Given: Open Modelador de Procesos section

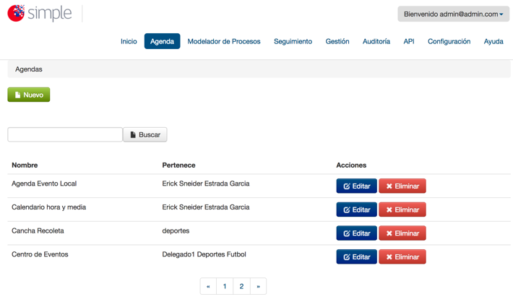Looking at the screenshot, I should coord(224,41).
